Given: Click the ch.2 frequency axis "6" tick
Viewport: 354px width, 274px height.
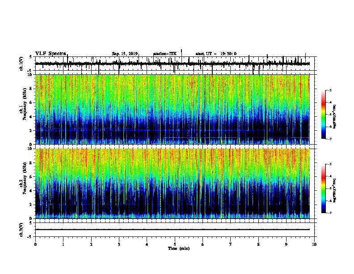Looking at the screenshot, I should pyautogui.click(x=31, y=176).
